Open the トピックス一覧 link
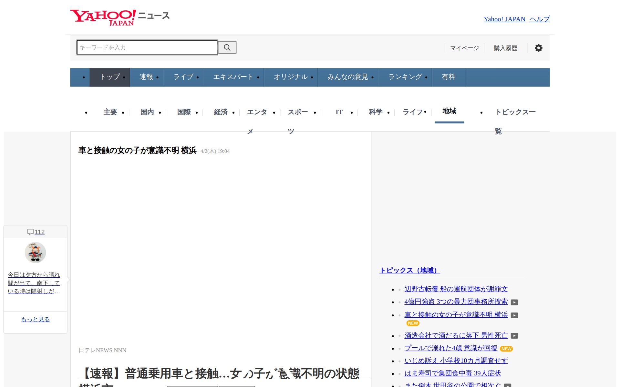This screenshot has width=620, height=387. tap(515, 112)
